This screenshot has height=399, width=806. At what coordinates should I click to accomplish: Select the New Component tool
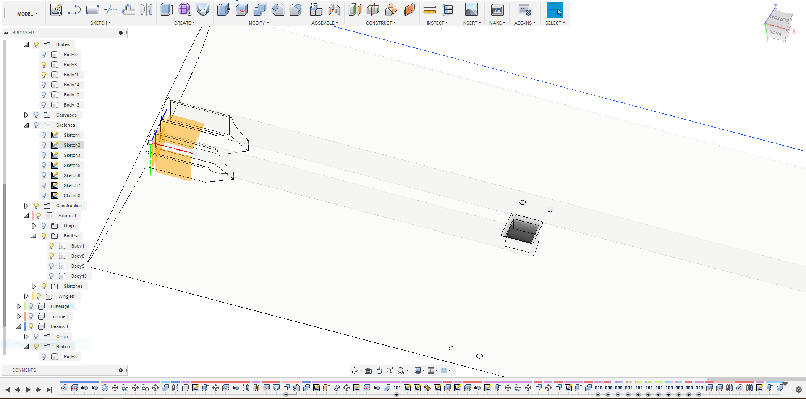coord(316,10)
